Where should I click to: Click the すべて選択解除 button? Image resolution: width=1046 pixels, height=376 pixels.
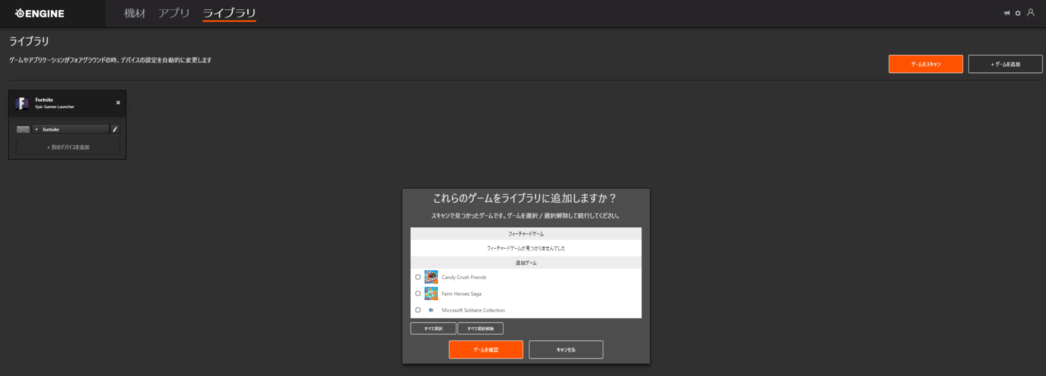pyautogui.click(x=480, y=328)
